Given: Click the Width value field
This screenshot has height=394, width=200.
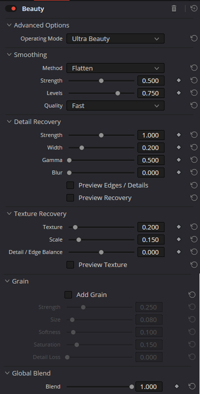Looking at the screenshot, I should click(151, 148).
